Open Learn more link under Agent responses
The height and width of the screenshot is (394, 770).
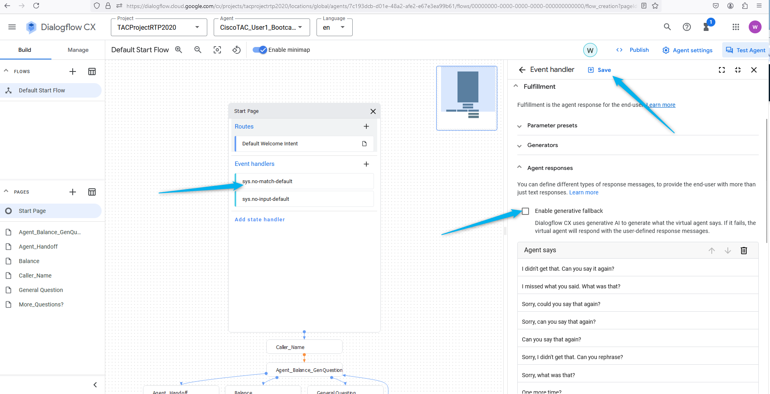point(584,193)
